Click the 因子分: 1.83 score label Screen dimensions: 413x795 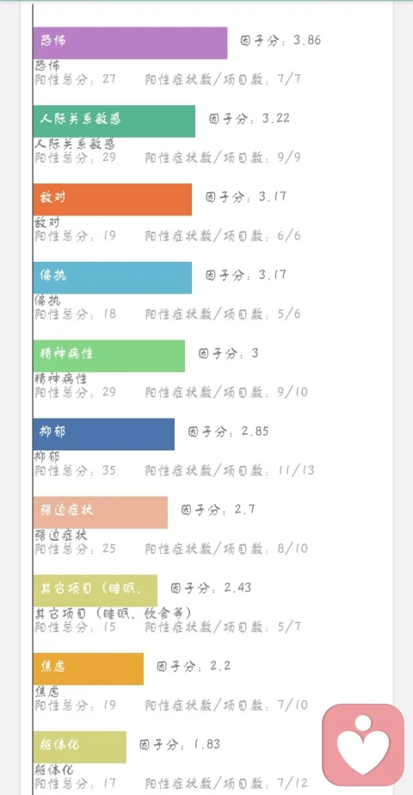(180, 744)
